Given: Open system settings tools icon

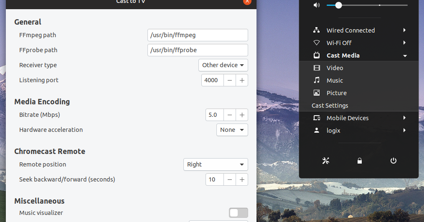Looking at the screenshot, I should pos(325,161).
